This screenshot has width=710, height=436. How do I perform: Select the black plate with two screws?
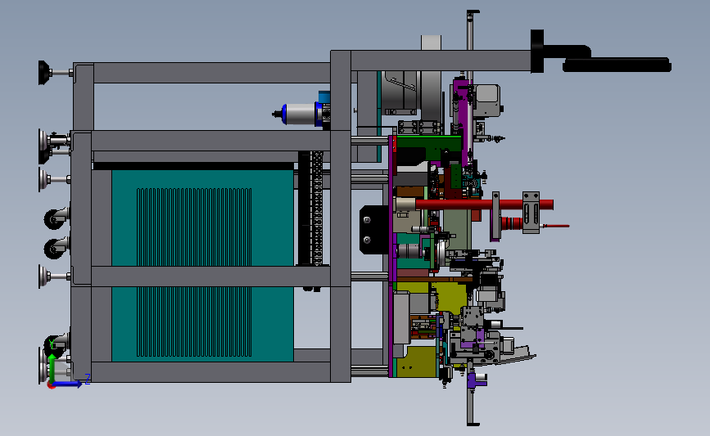(374, 229)
